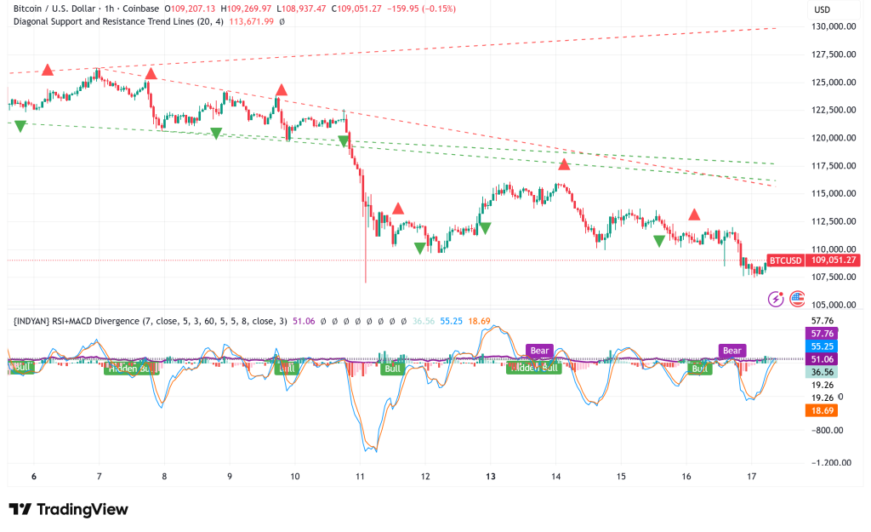
Task: Click the orange 18.69 value tag
Action: click(820, 410)
